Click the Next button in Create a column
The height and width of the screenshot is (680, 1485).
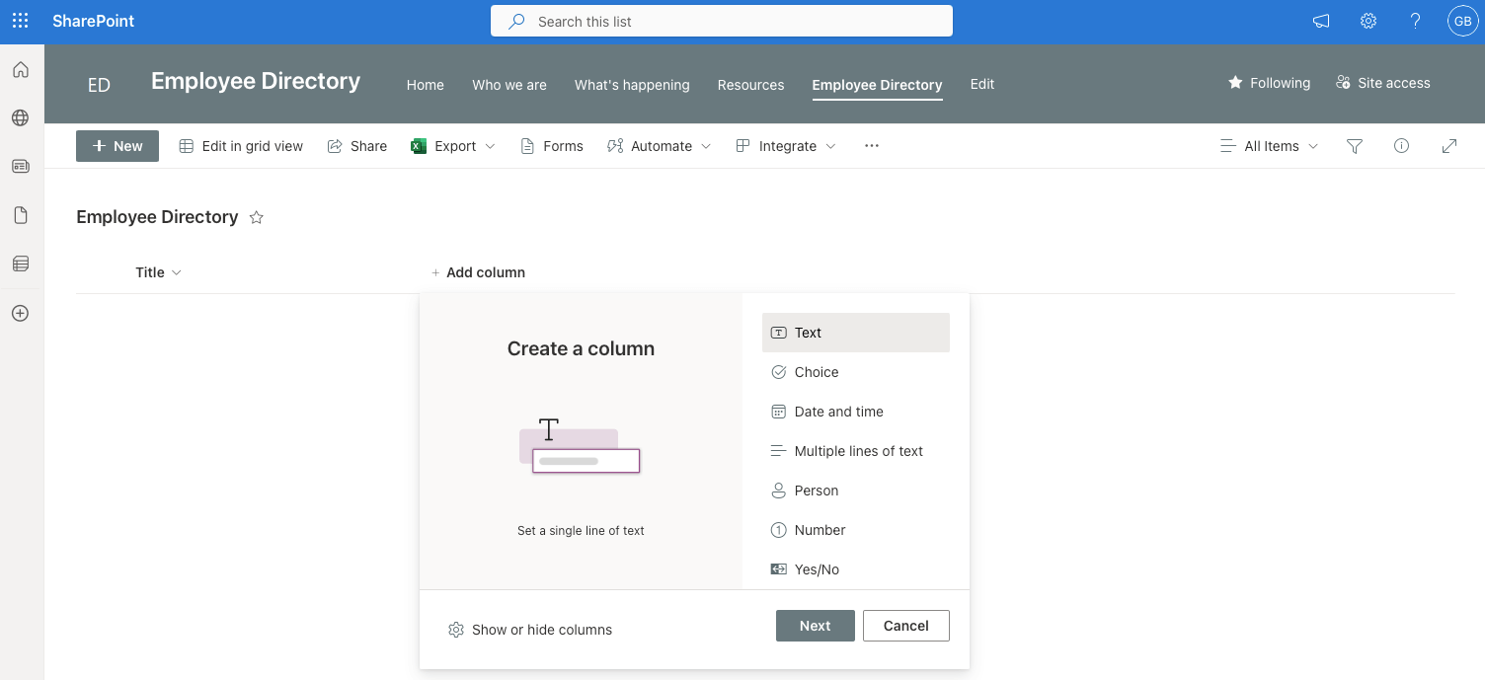(815, 626)
